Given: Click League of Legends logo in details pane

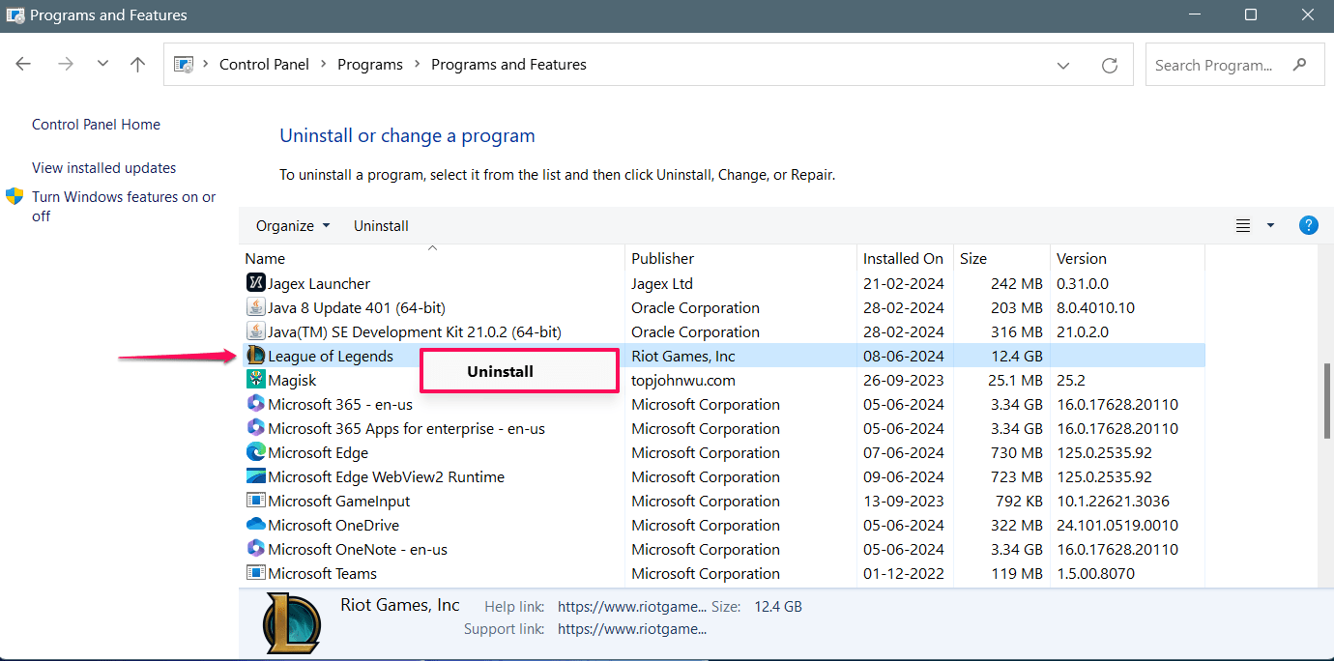Looking at the screenshot, I should tap(292, 623).
